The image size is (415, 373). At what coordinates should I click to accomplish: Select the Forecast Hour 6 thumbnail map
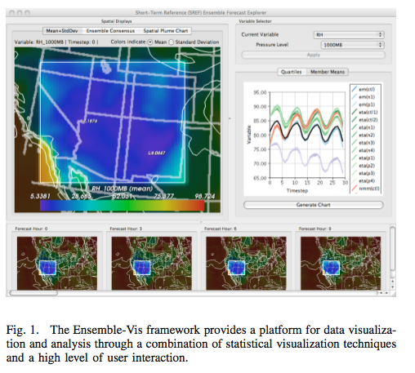pyautogui.click(x=246, y=263)
